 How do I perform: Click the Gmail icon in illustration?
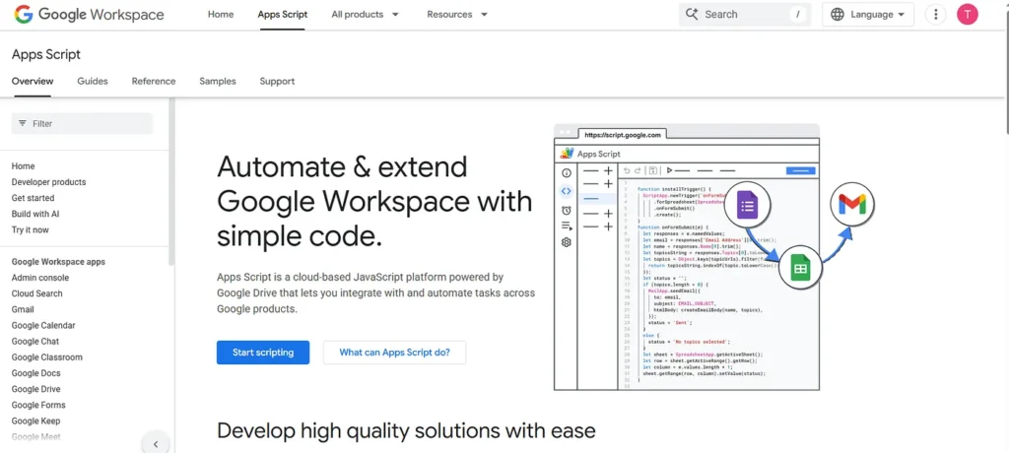tap(852, 204)
